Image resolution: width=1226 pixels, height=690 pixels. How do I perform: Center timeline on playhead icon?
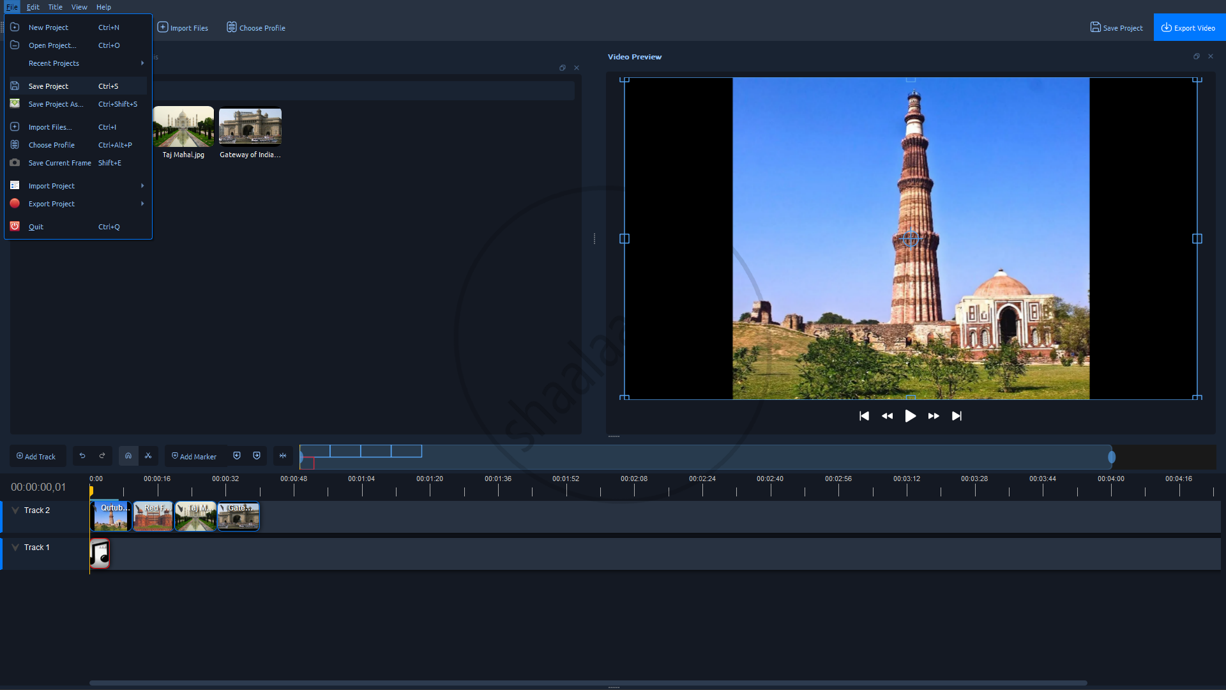[x=283, y=456]
